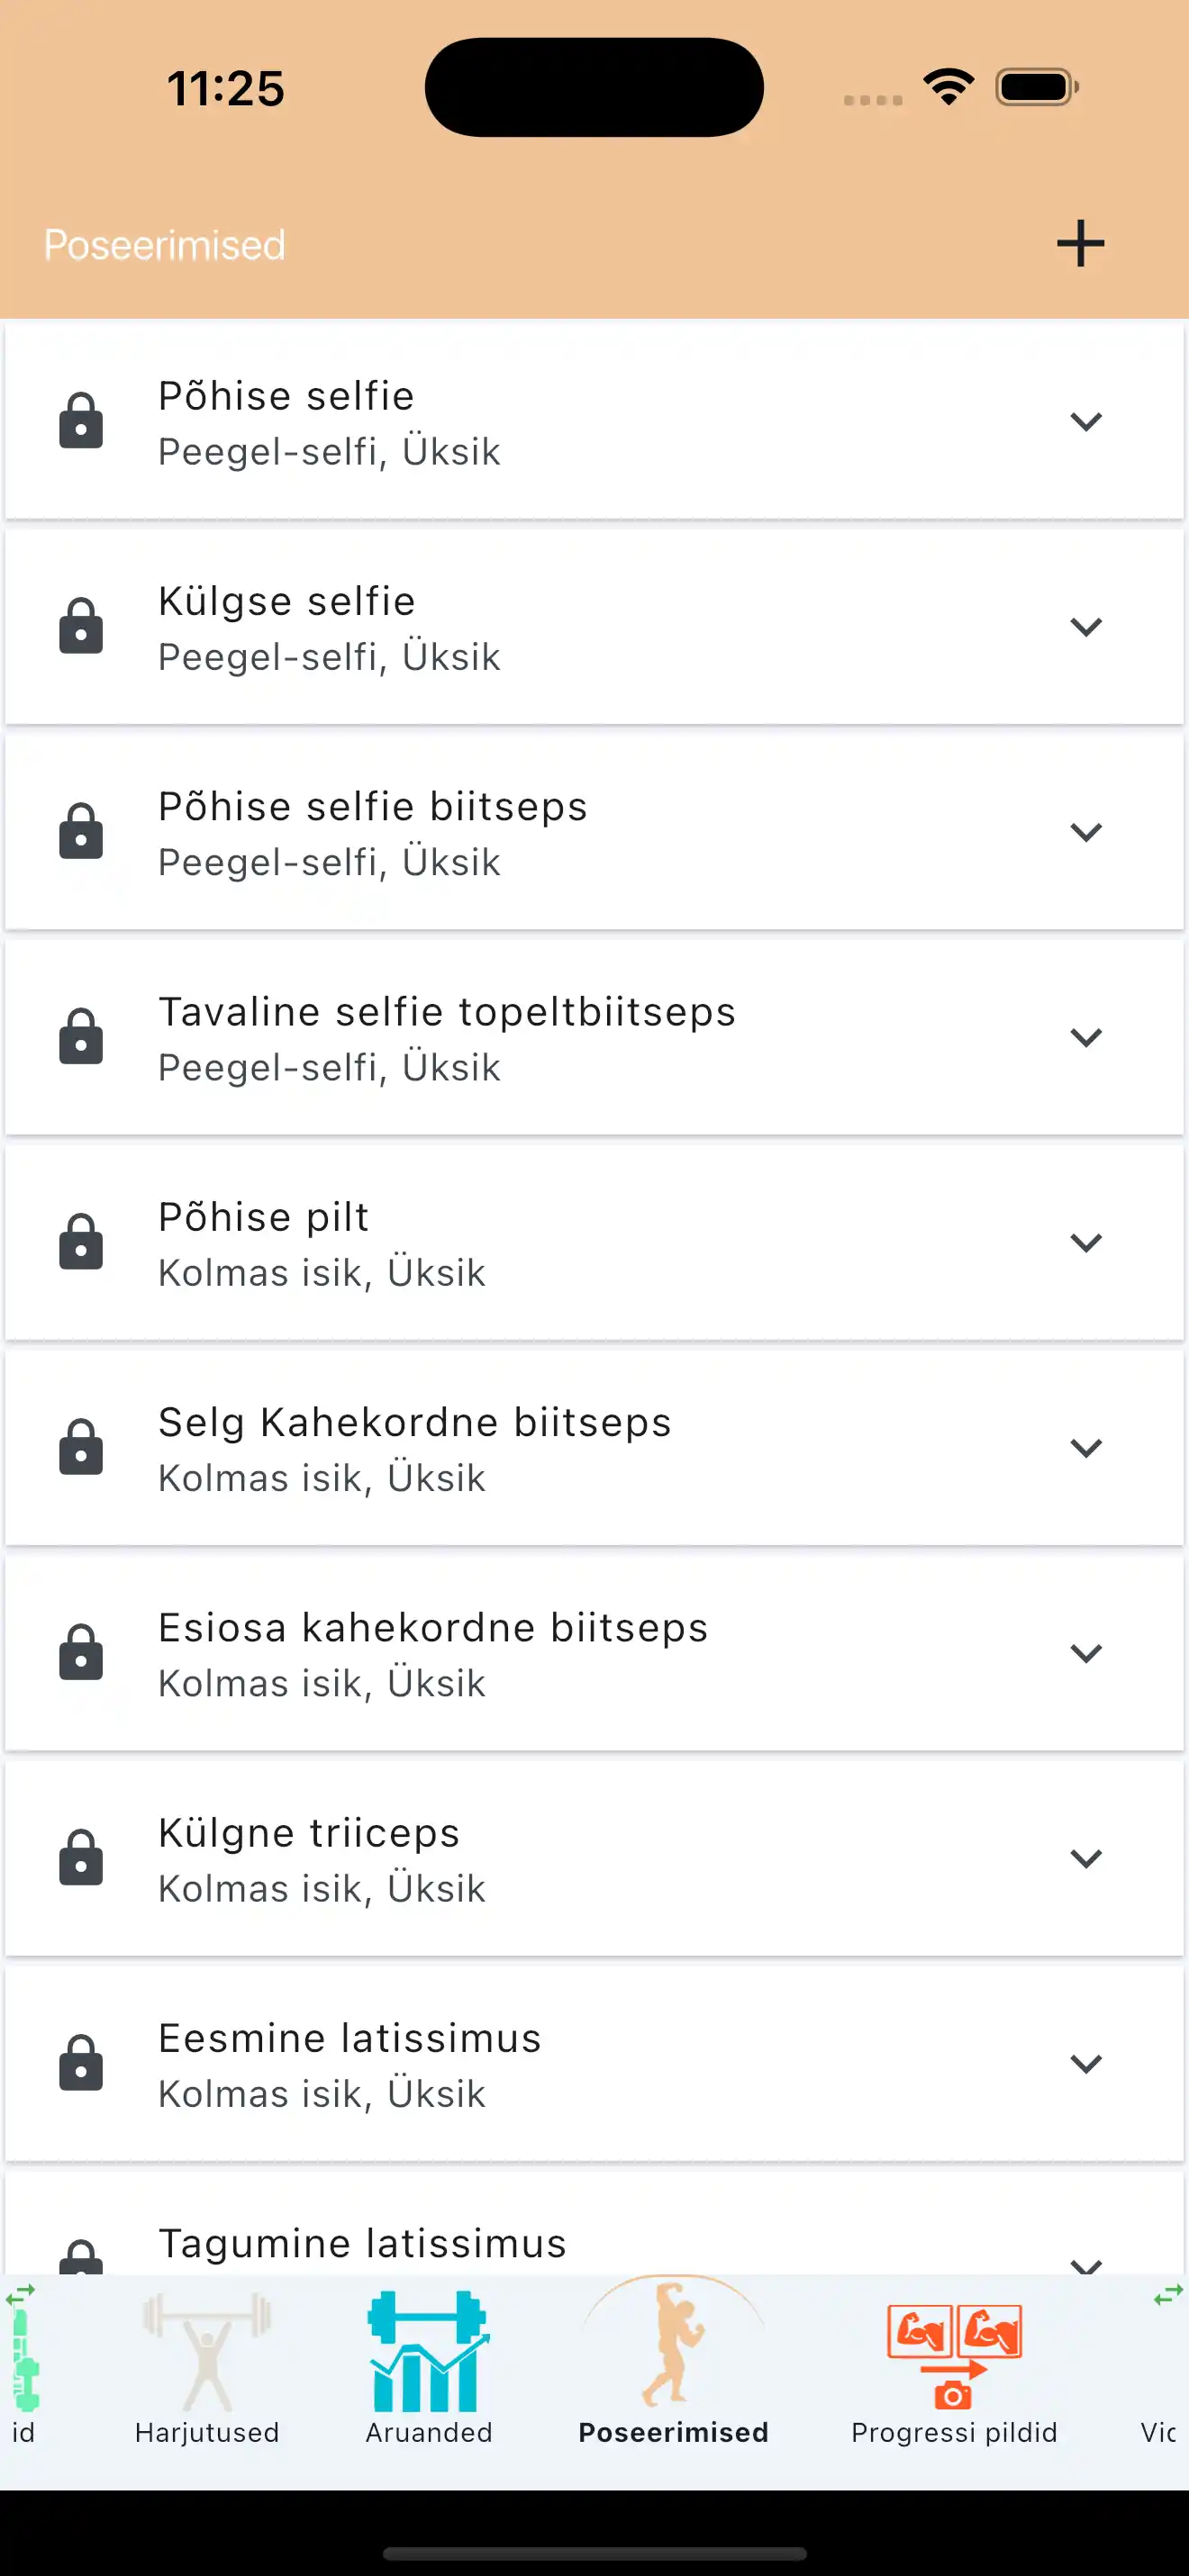1189x2576 pixels.
Task: Expand the Esiosa kahekordne biitseps entry
Action: 1085,1653
